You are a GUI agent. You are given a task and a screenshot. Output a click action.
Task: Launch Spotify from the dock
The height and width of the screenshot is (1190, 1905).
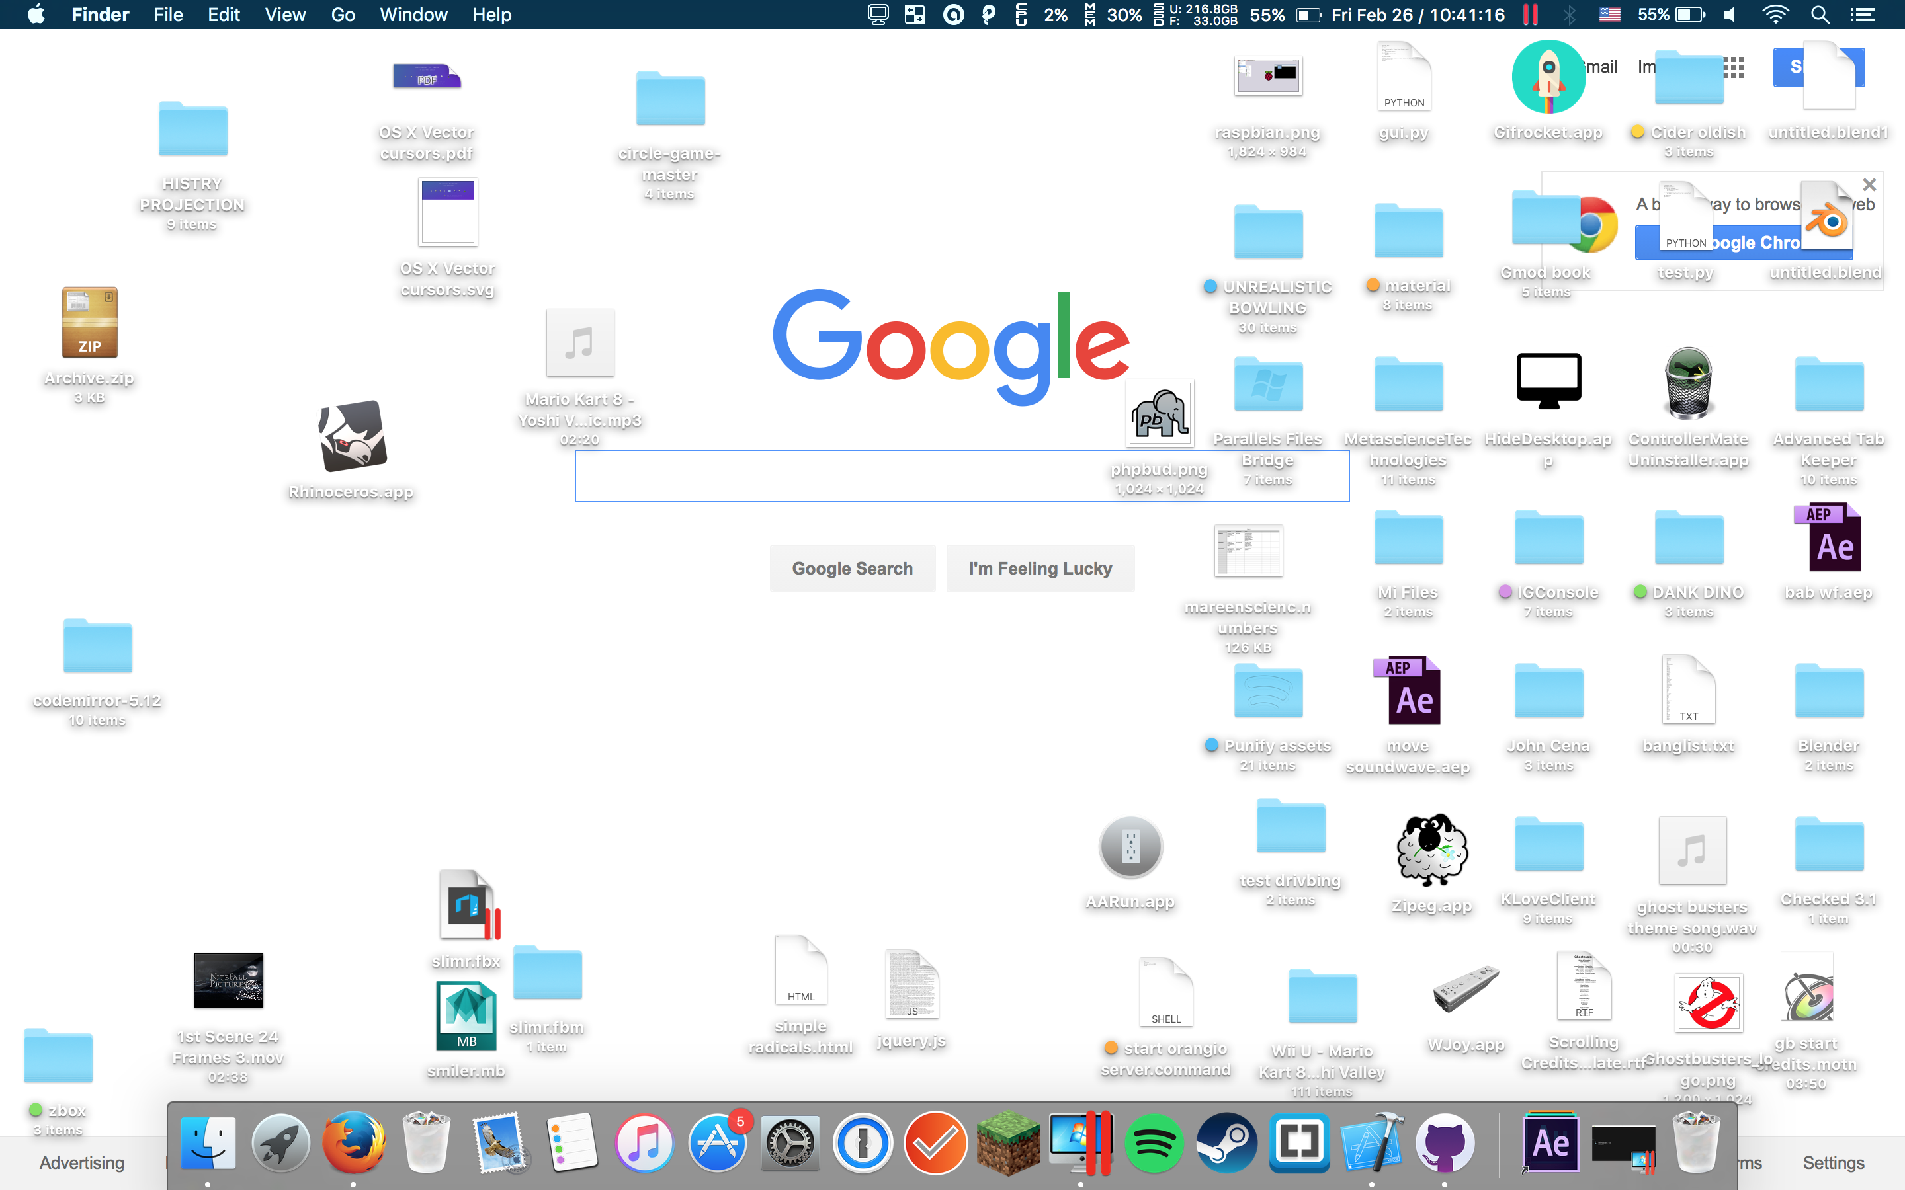click(1153, 1143)
